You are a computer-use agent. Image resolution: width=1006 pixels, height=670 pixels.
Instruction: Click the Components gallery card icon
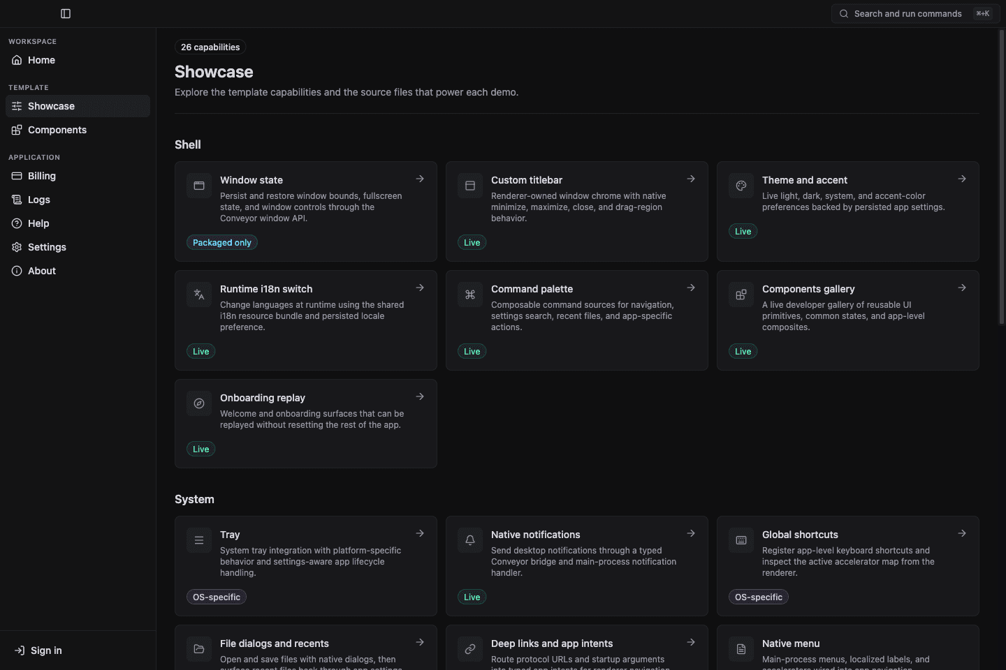coord(741,295)
